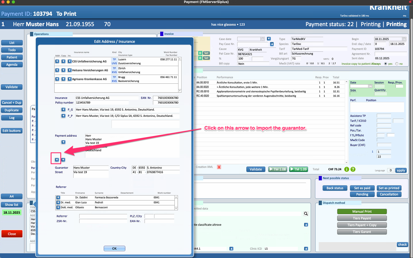This screenshot has width=413, height=258.
Task: Click the left arrow beside Pay Case Nr.
Action: pyautogui.click(x=272, y=44)
